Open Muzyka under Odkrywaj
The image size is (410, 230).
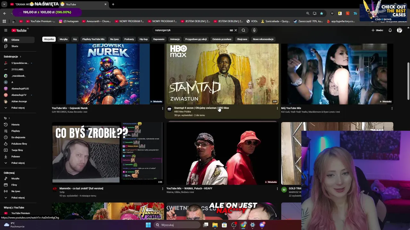pyautogui.click(x=15, y=179)
